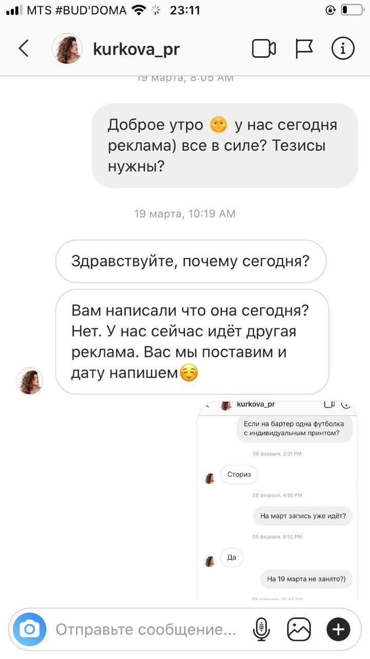Tap sender avatar beside received message
This screenshot has width=370, height=659.
[30, 381]
